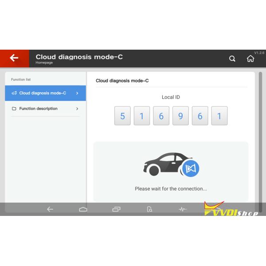The height and width of the screenshot is (266, 266).
Task: Click the vertical scrollbar on right edge
Action: 260,133
